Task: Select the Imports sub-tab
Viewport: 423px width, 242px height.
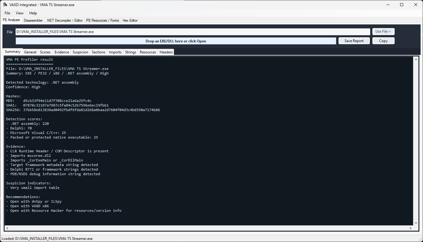Action: click(115, 52)
